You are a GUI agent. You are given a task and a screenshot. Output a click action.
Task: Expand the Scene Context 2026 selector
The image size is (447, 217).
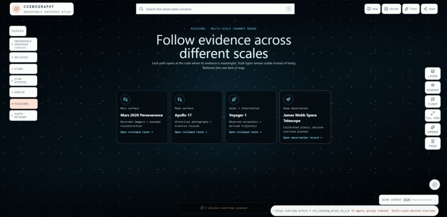tap(409, 200)
